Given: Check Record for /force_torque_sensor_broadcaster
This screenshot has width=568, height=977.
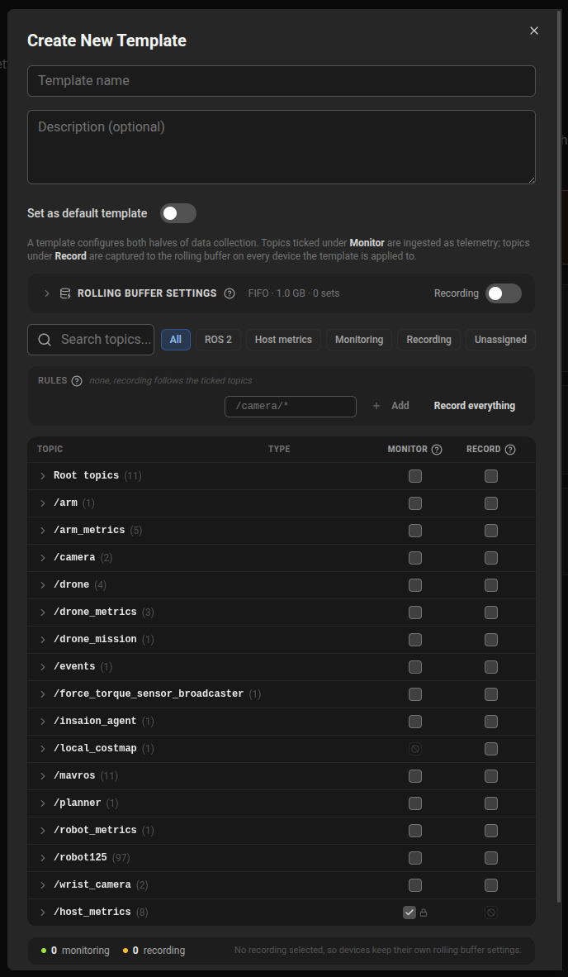Looking at the screenshot, I should (491, 694).
